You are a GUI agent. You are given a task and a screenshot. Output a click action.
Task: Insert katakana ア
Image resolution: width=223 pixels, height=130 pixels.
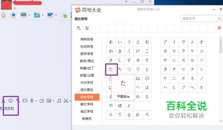tap(165, 42)
